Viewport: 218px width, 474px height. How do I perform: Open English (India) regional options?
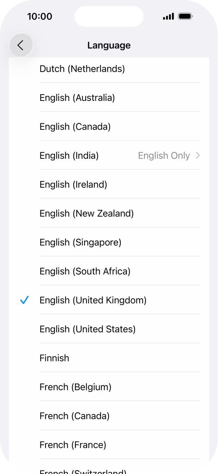pyautogui.click(x=106, y=156)
